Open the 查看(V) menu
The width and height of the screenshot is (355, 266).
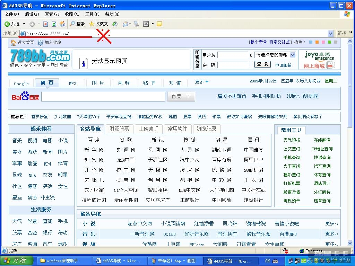52,14
